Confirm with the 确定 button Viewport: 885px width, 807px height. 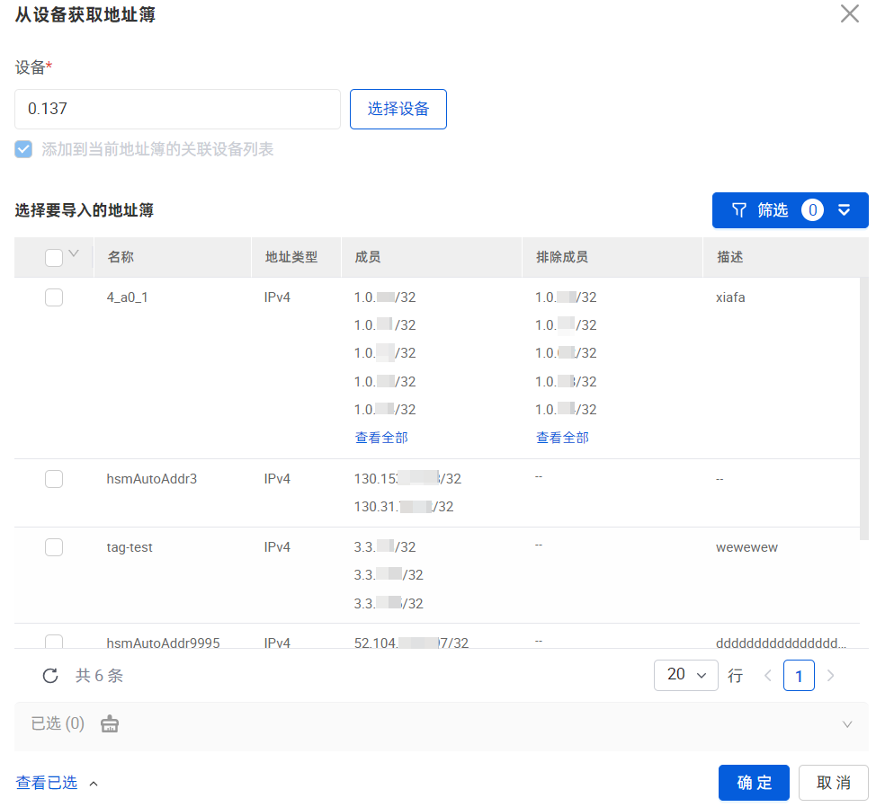754,783
